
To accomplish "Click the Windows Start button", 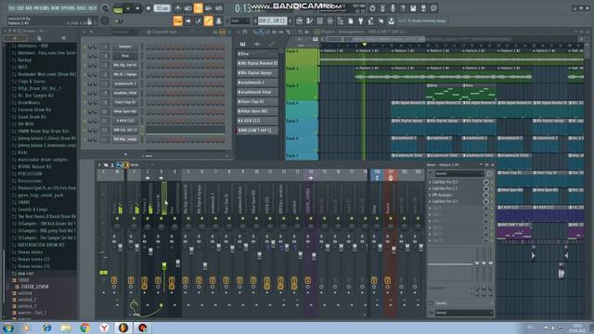I will (x=8, y=328).
